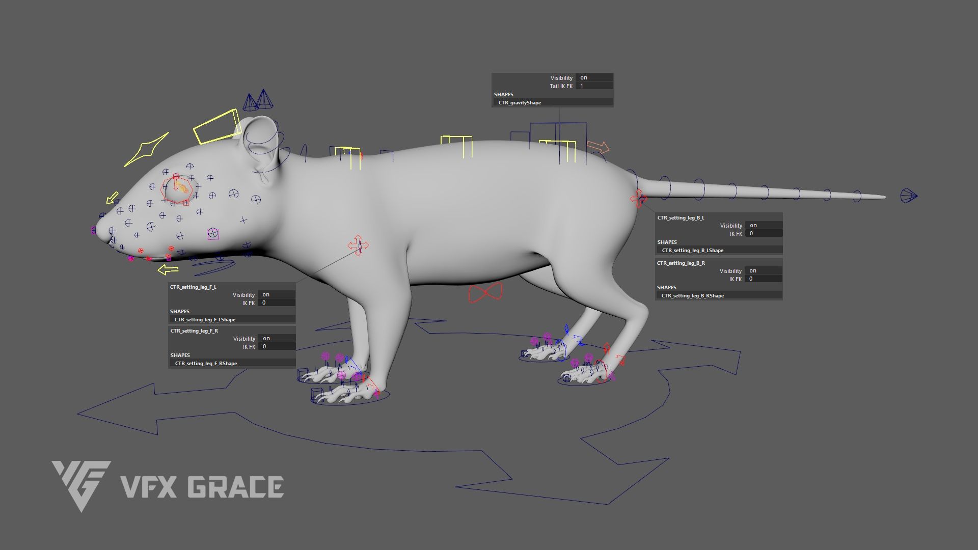Toggle Visibility of CTR_setting_leg_B_L

[764, 225]
